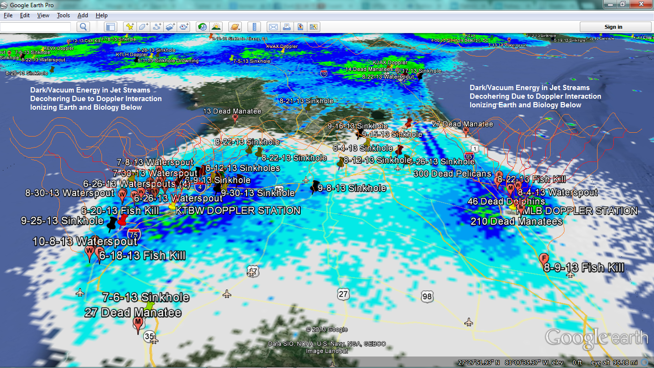The height and width of the screenshot is (368, 654).
Task: Click the Add Image Overlay icon
Action: click(171, 27)
